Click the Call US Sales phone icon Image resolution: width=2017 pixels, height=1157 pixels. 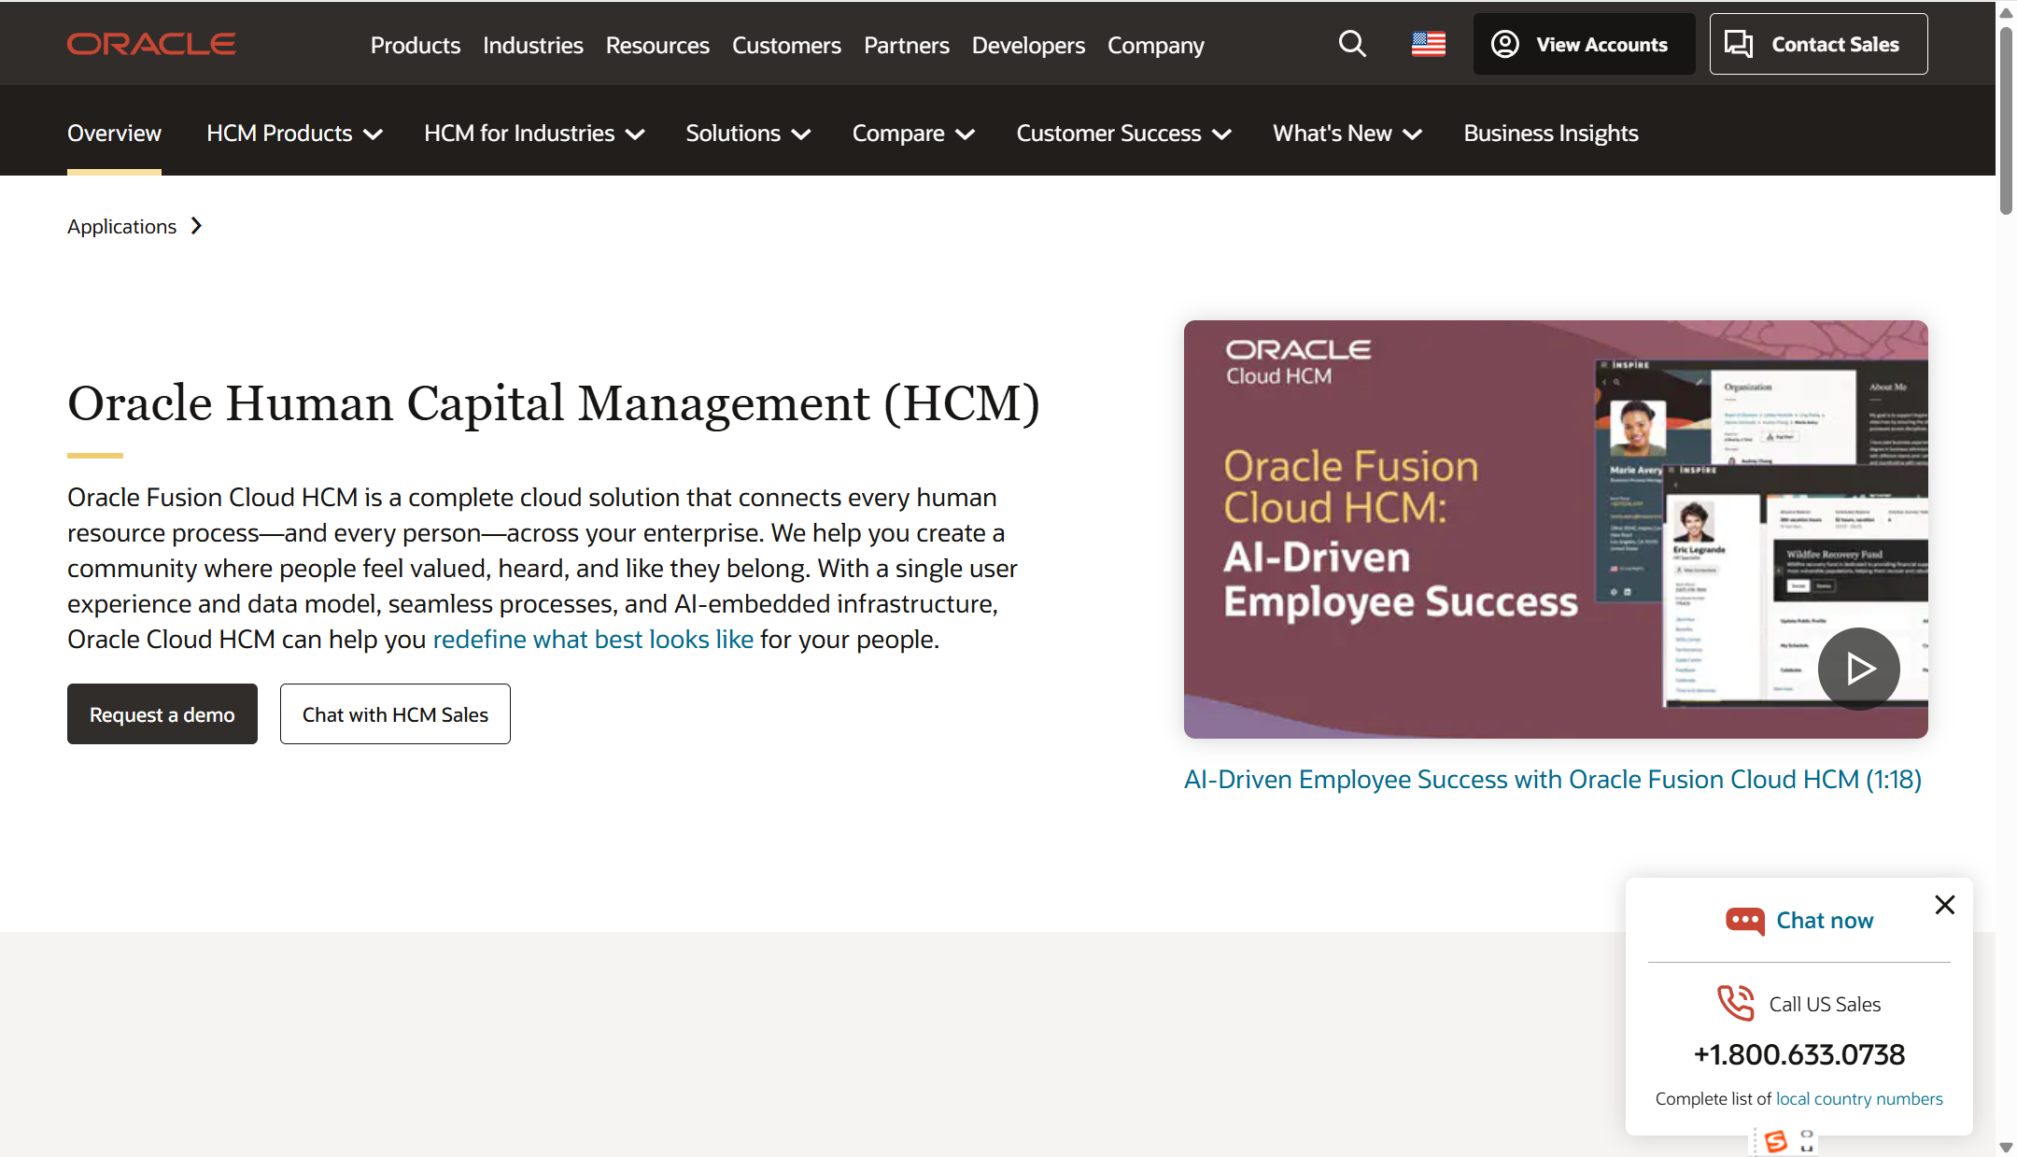(x=1736, y=1004)
